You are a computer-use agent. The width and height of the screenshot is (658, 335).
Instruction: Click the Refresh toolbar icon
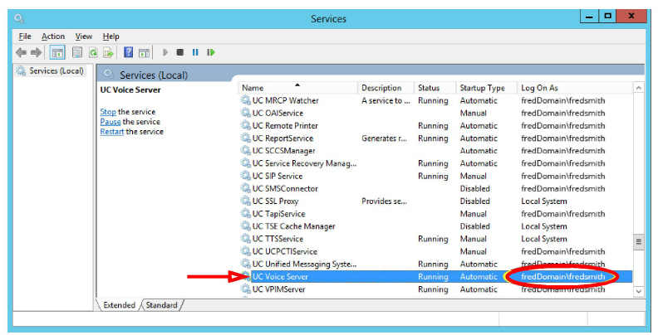(93, 52)
